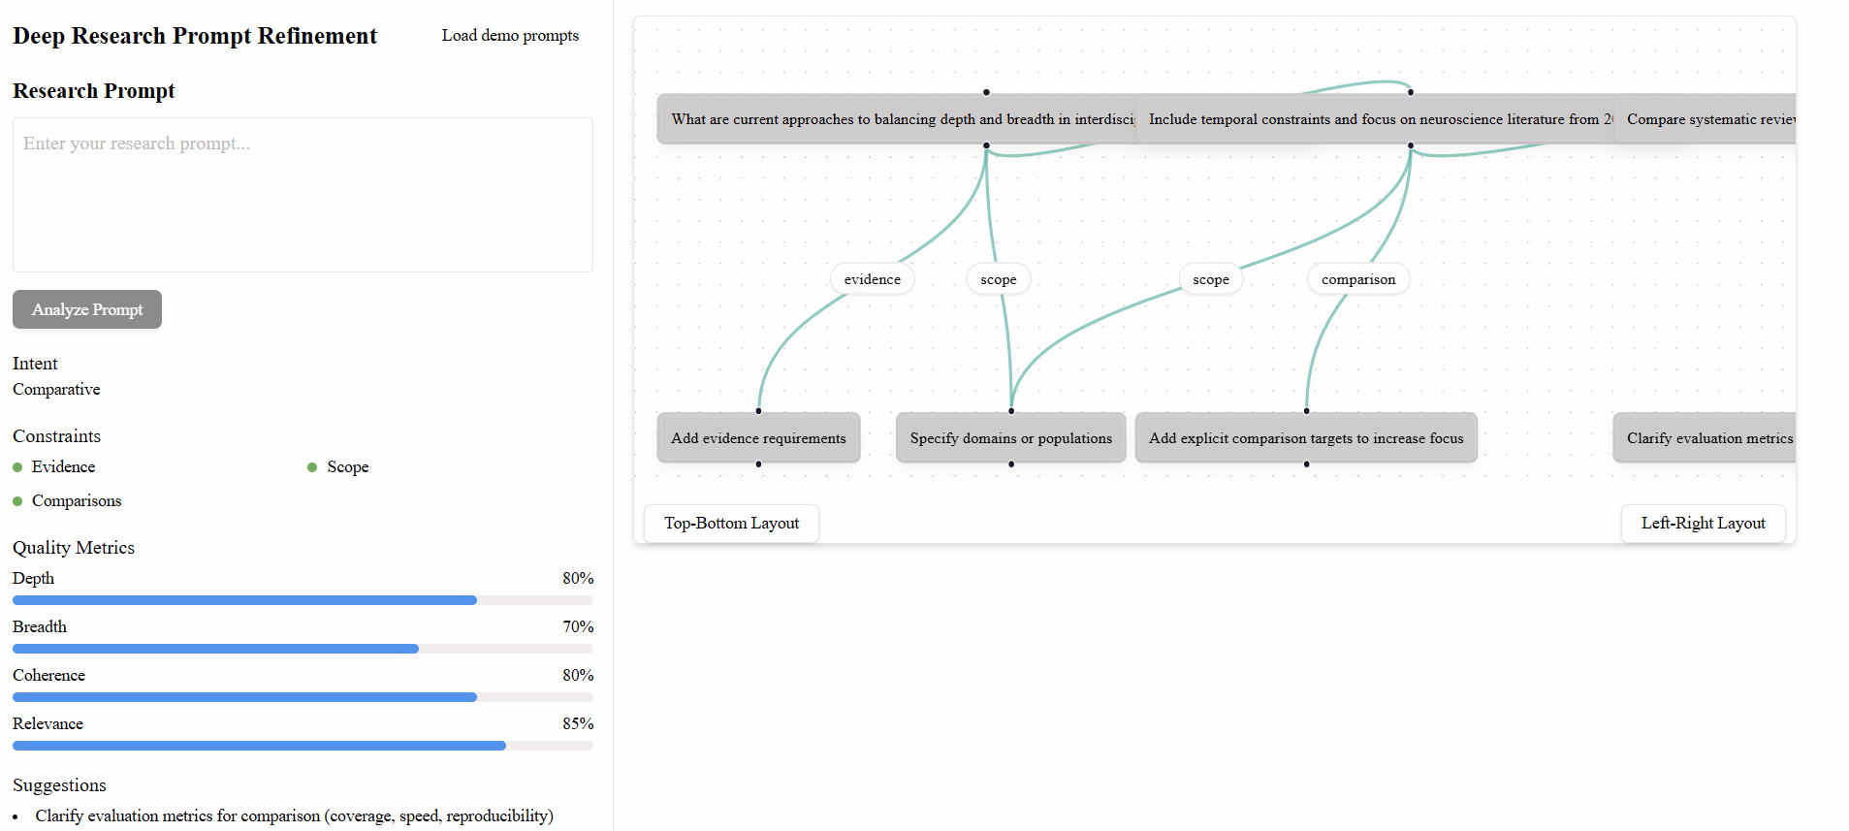Click the research prompt input box
This screenshot has width=1849, height=831.
click(302, 194)
